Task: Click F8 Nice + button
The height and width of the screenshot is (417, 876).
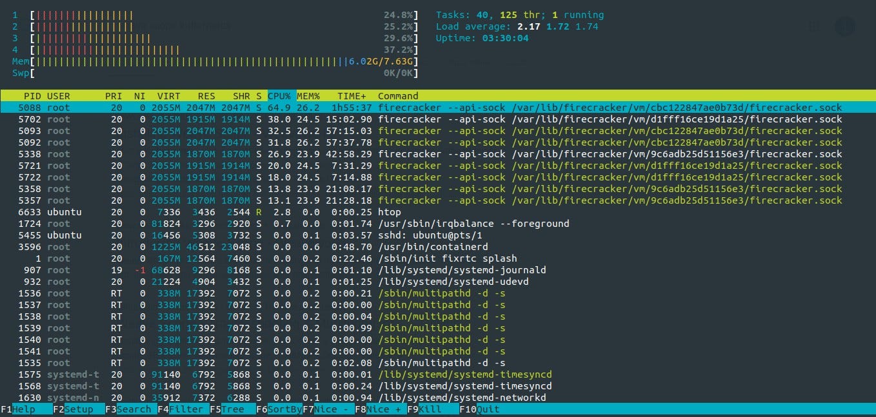Action: pos(380,409)
